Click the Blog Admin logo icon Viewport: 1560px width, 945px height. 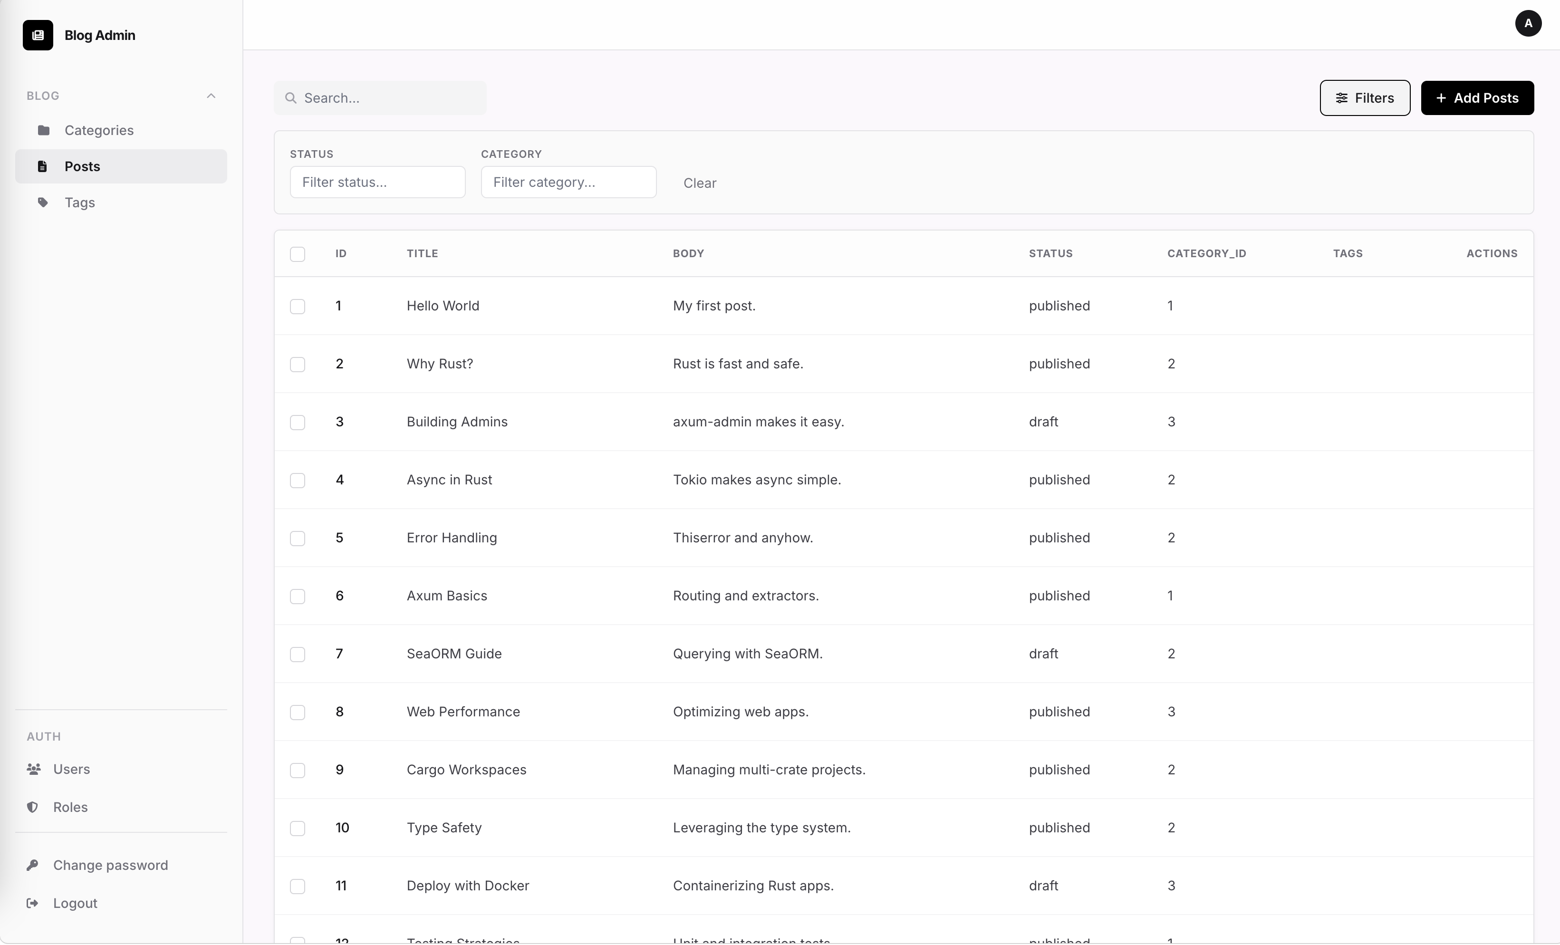click(x=38, y=35)
